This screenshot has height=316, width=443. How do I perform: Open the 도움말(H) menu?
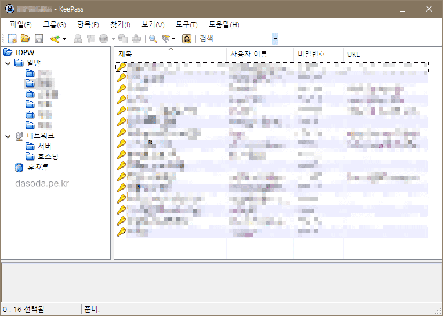coord(224,24)
